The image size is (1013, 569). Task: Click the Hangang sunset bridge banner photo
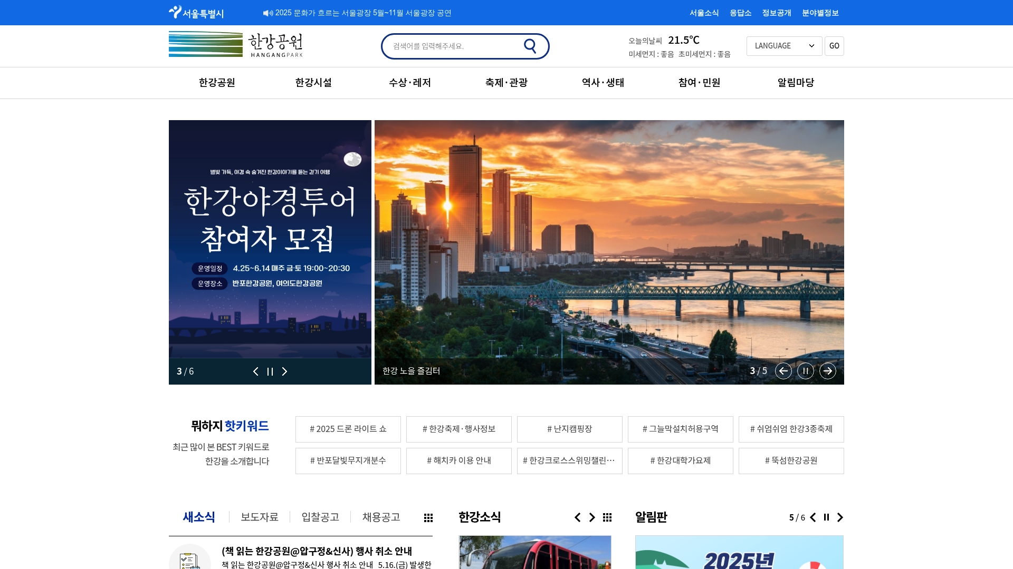tap(609, 239)
